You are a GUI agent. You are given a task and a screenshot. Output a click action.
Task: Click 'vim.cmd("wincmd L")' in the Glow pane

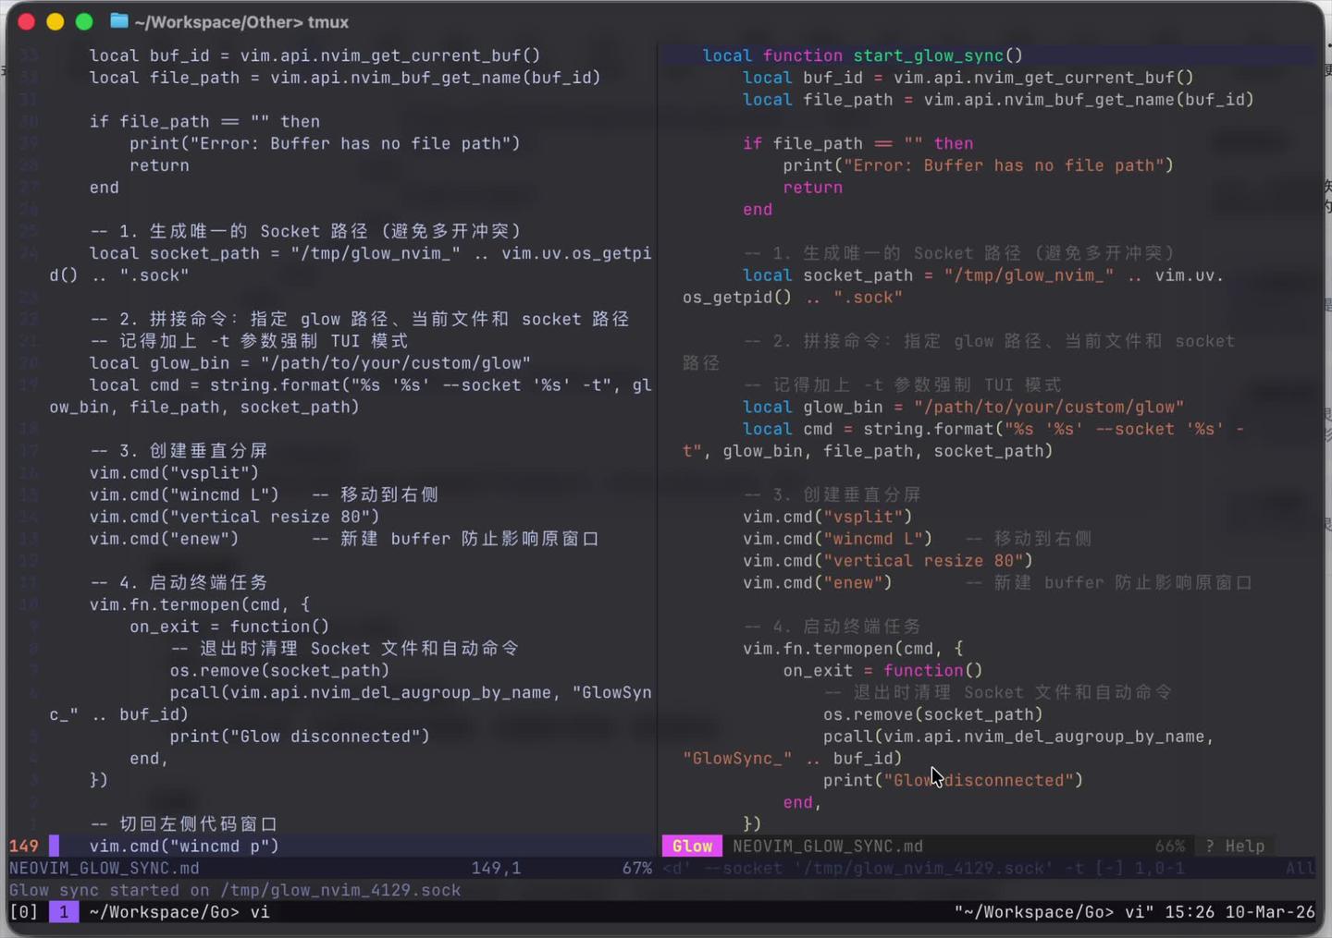(838, 539)
